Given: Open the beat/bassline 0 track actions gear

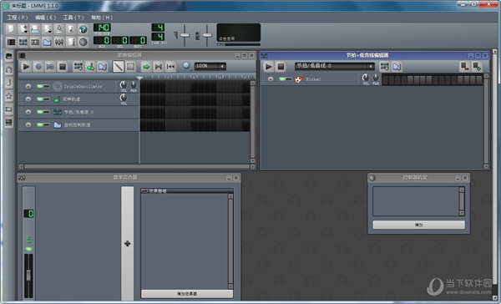Looking at the screenshot, I should 28,112.
